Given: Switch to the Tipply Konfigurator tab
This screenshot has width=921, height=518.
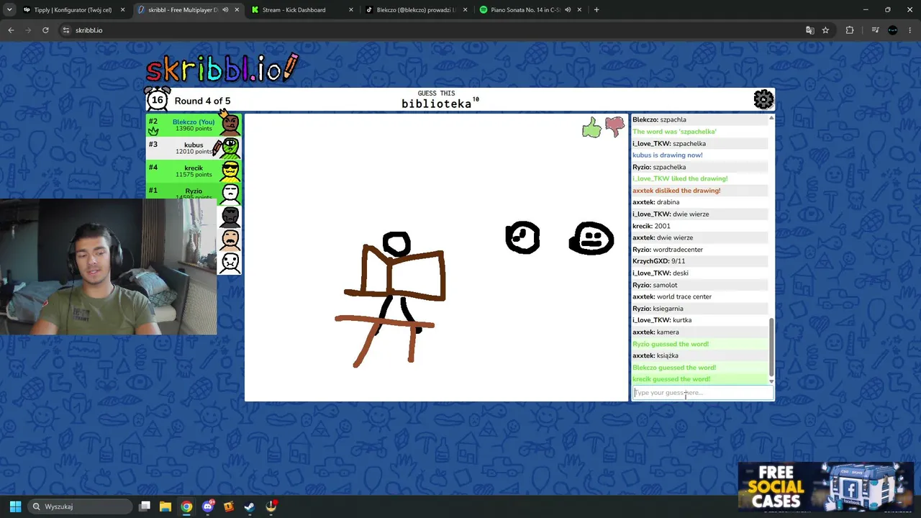Looking at the screenshot, I should tap(73, 10).
